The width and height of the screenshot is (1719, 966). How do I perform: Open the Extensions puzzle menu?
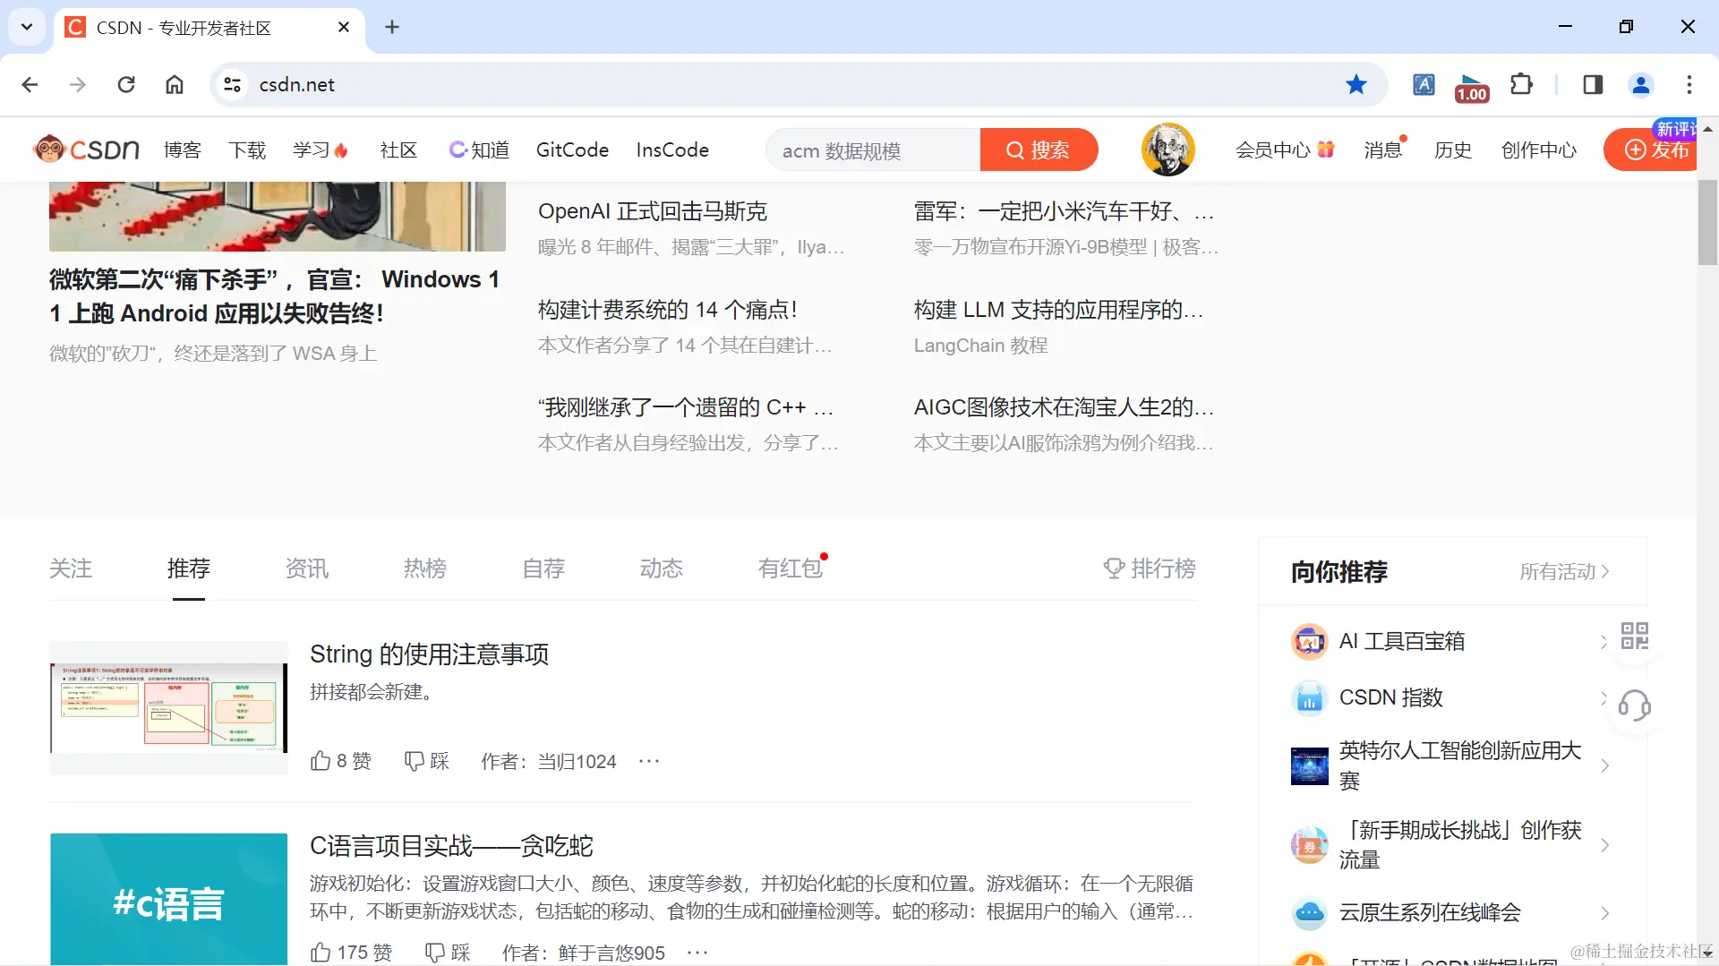1521,84
